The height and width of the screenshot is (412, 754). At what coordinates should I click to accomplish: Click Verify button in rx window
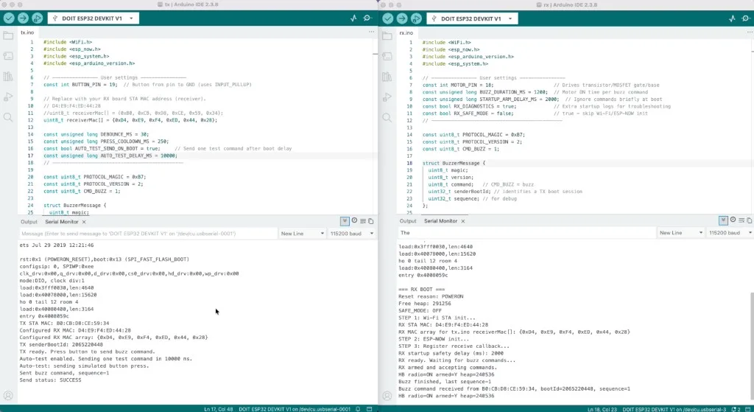click(x=387, y=18)
